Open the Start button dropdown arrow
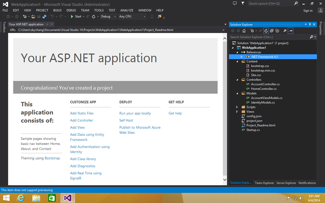Viewport: 325px width, 203px height. pyautogui.click(x=83, y=16)
